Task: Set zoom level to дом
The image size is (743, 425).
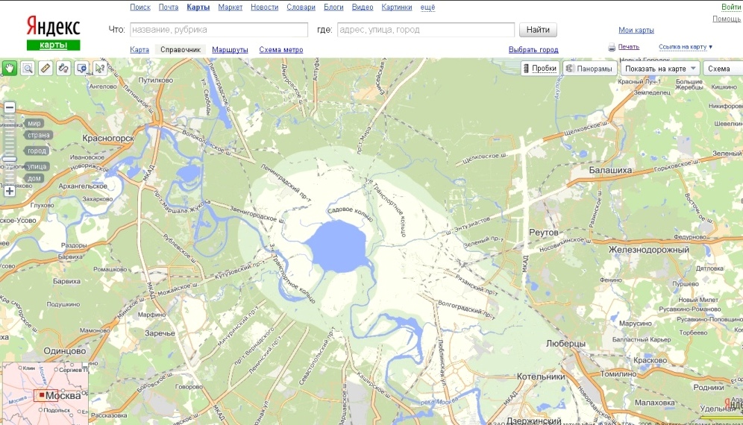Action: 34,179
